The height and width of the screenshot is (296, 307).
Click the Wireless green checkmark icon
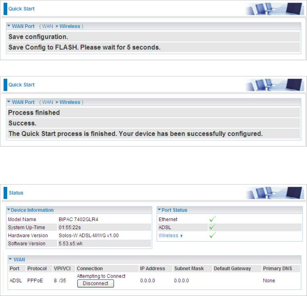click(212, 235)
